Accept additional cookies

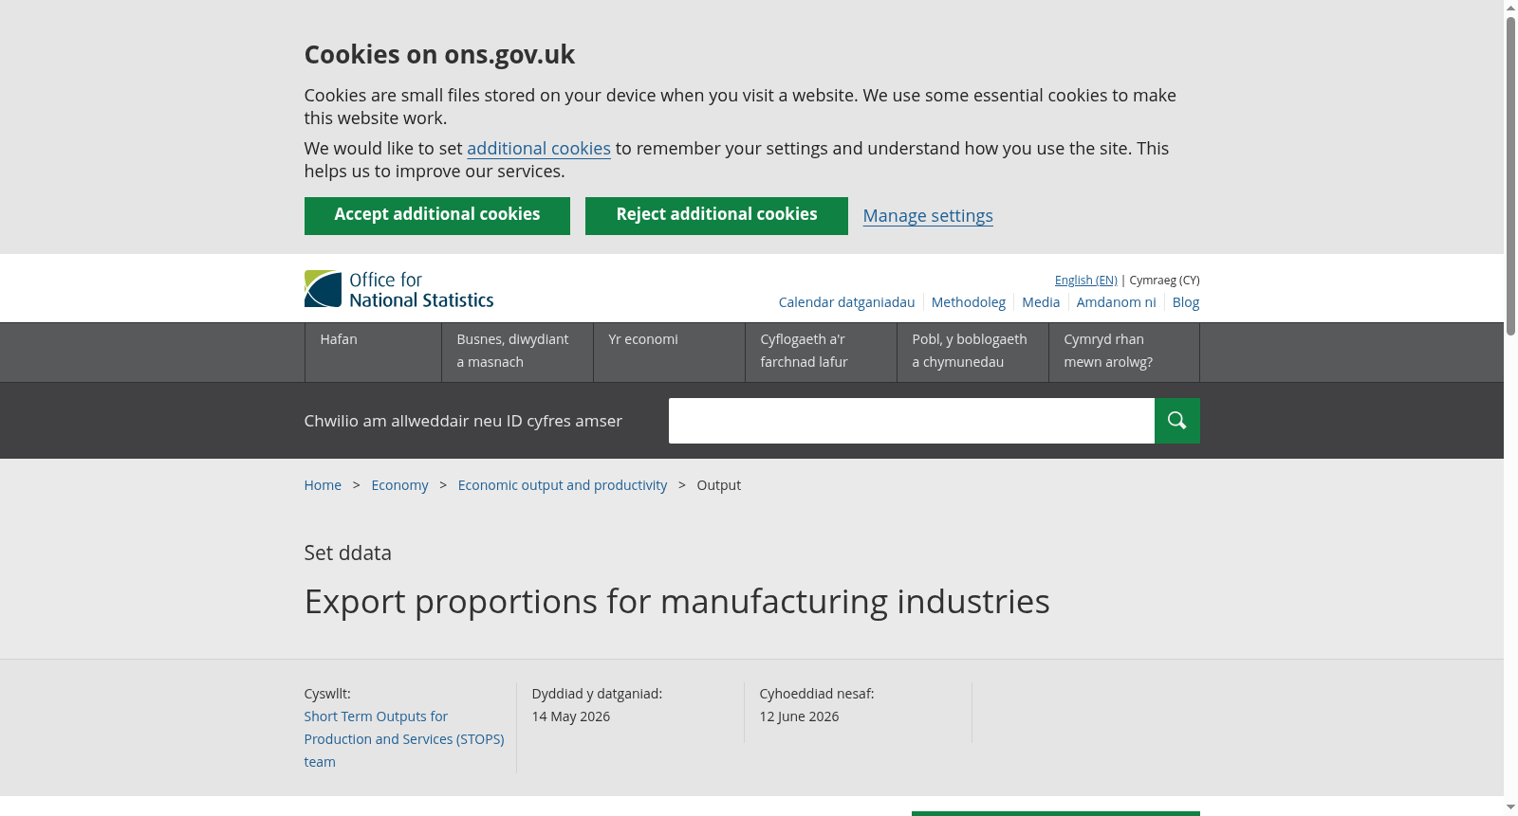436,215
